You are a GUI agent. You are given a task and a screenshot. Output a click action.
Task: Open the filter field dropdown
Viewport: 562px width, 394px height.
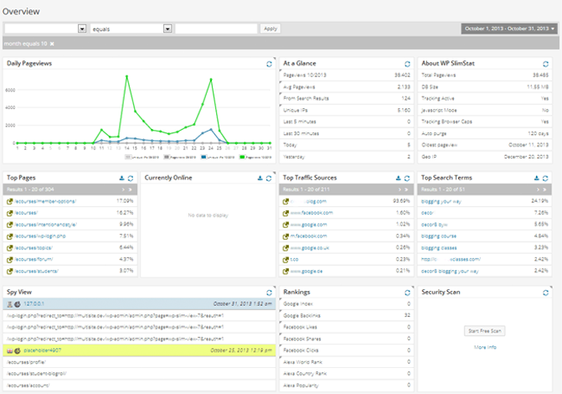click(x=82, y=29)
